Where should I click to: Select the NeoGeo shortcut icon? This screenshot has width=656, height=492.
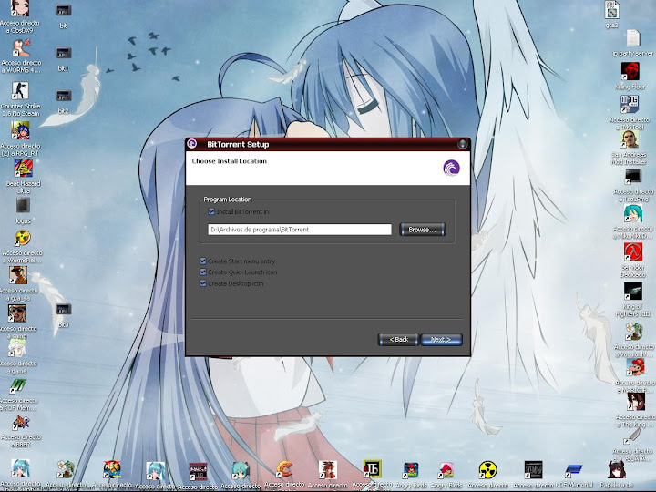[x=112, y=469]
